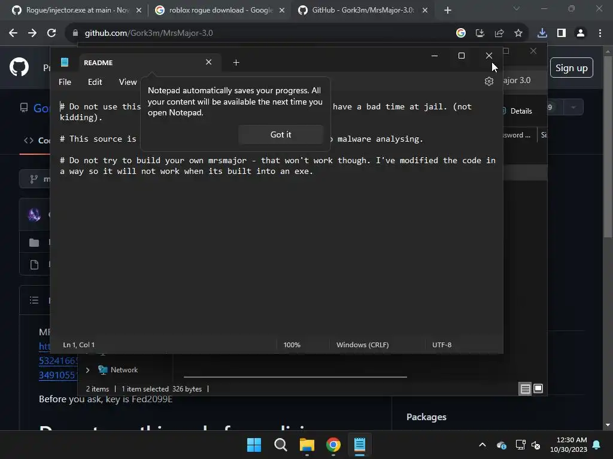Screen dimensions: 613x459
Task: Open Chrome downloads icon
Action: 542,33
